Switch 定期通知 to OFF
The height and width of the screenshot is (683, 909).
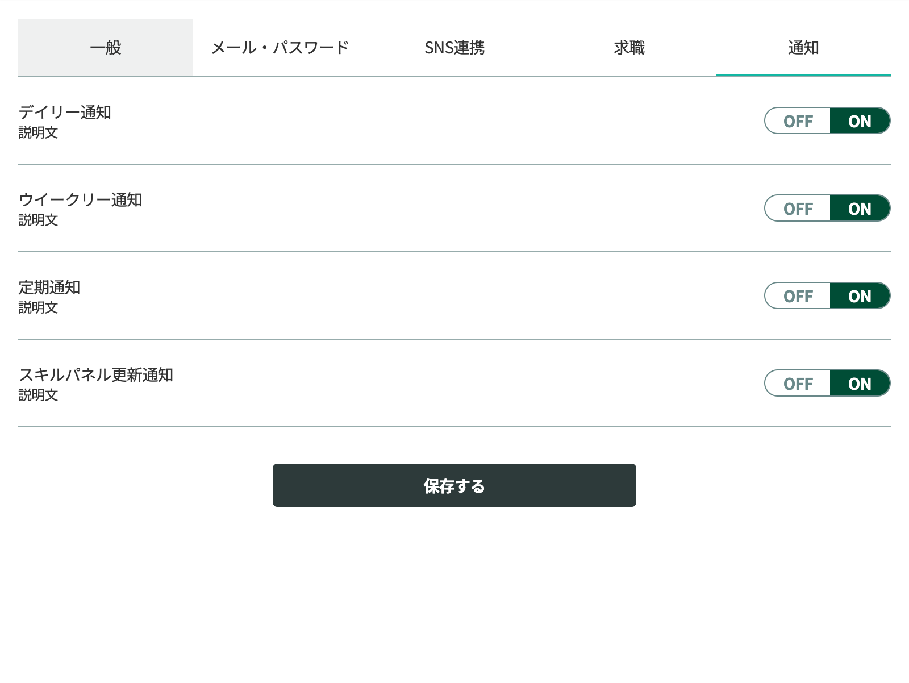(798, 296)
